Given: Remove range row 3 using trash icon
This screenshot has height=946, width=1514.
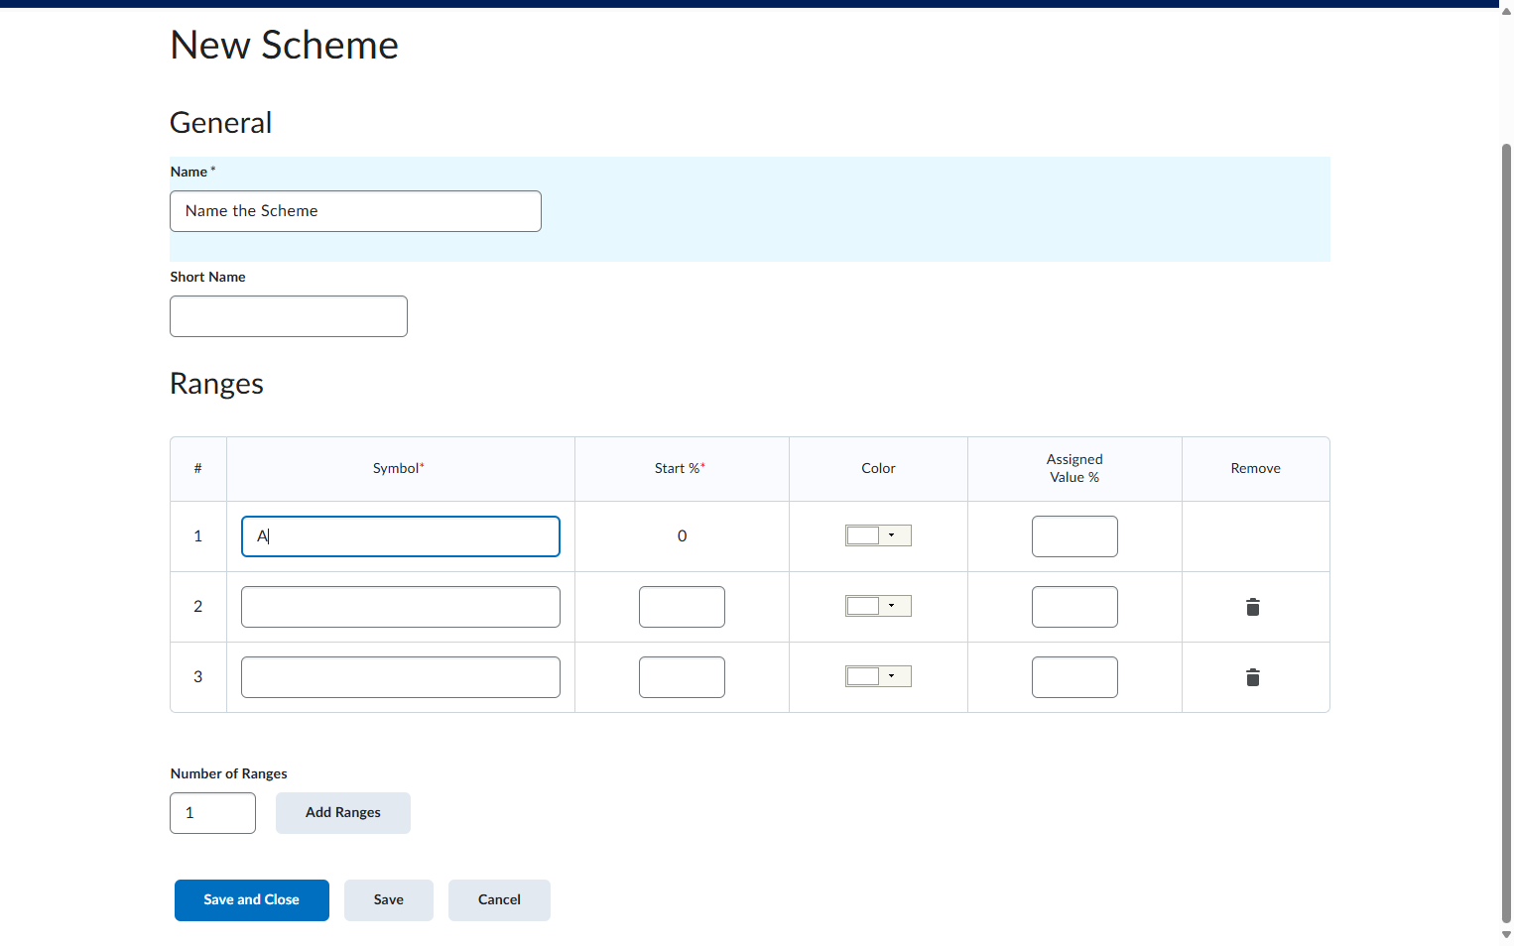Looking at the screenshot, I should pos(1253,677).
